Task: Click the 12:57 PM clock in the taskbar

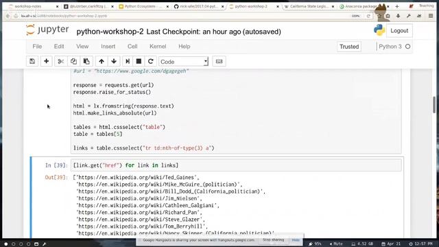Action: tap(420, 244)
